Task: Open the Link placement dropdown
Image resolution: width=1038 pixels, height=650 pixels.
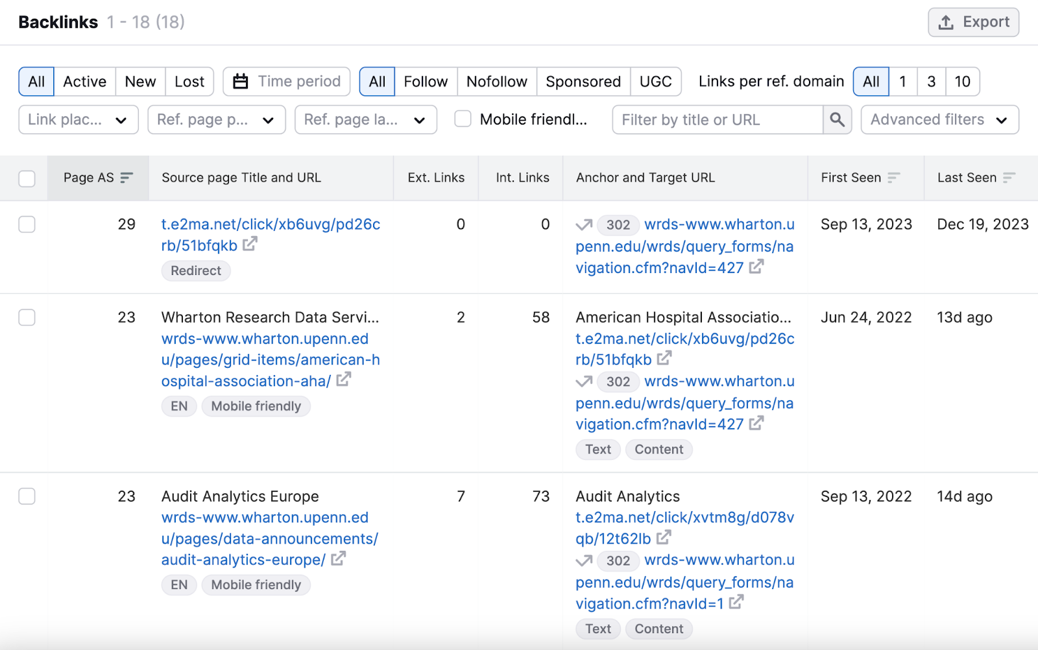Action: (x=78, y=119)
